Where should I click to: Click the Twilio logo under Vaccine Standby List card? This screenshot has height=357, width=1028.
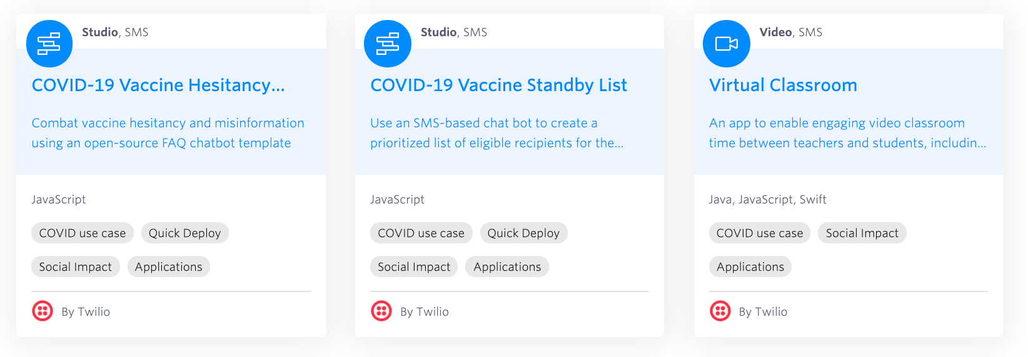pos(381,311)
